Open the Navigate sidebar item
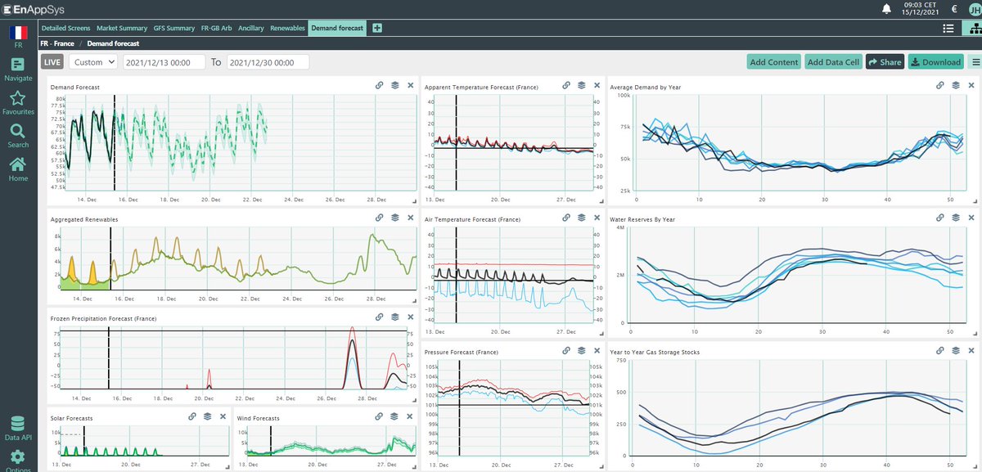Screen dimensions: 982x472 18,70
